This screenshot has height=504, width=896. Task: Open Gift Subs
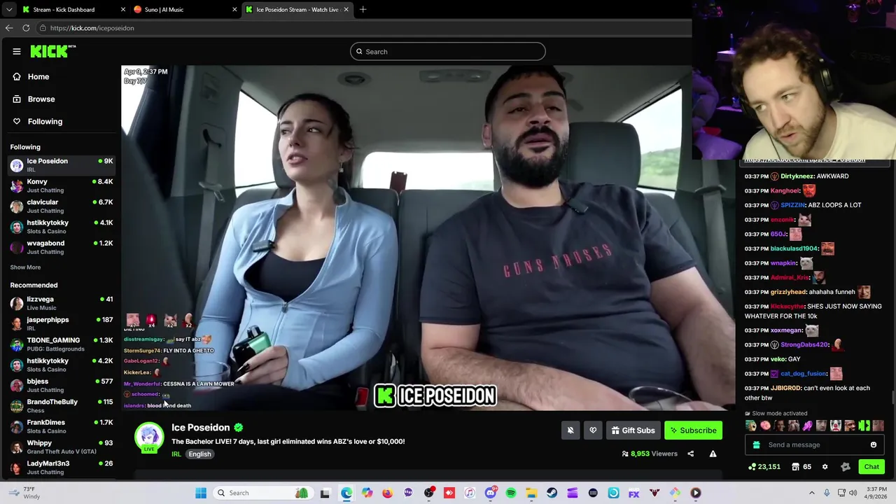point(633,430)
